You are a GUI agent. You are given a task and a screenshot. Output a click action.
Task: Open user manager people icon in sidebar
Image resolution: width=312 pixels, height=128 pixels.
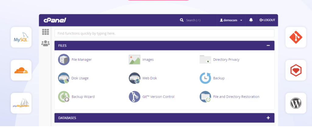coord(45,43)
